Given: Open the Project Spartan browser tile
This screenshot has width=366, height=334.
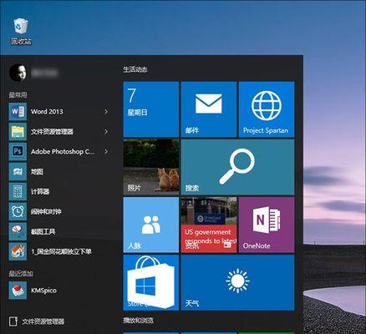Looking at the screenshot, I should pyautogui.click(x=267, y=109).
